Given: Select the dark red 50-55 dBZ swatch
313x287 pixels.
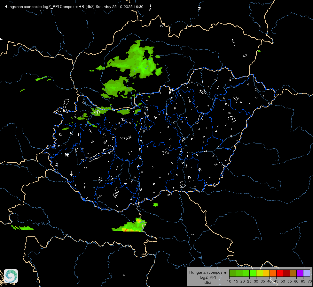Looking at the screenshot, I should (286, 273).
